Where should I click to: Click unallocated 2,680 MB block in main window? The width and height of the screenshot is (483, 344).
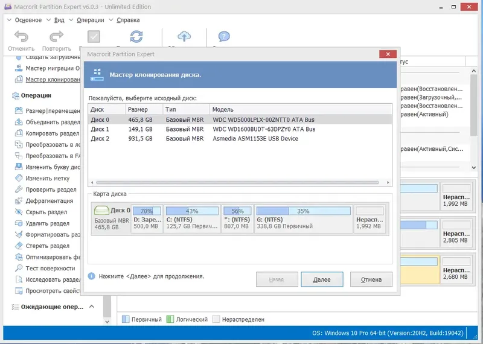pyautogui.click(x=456, y=270)
